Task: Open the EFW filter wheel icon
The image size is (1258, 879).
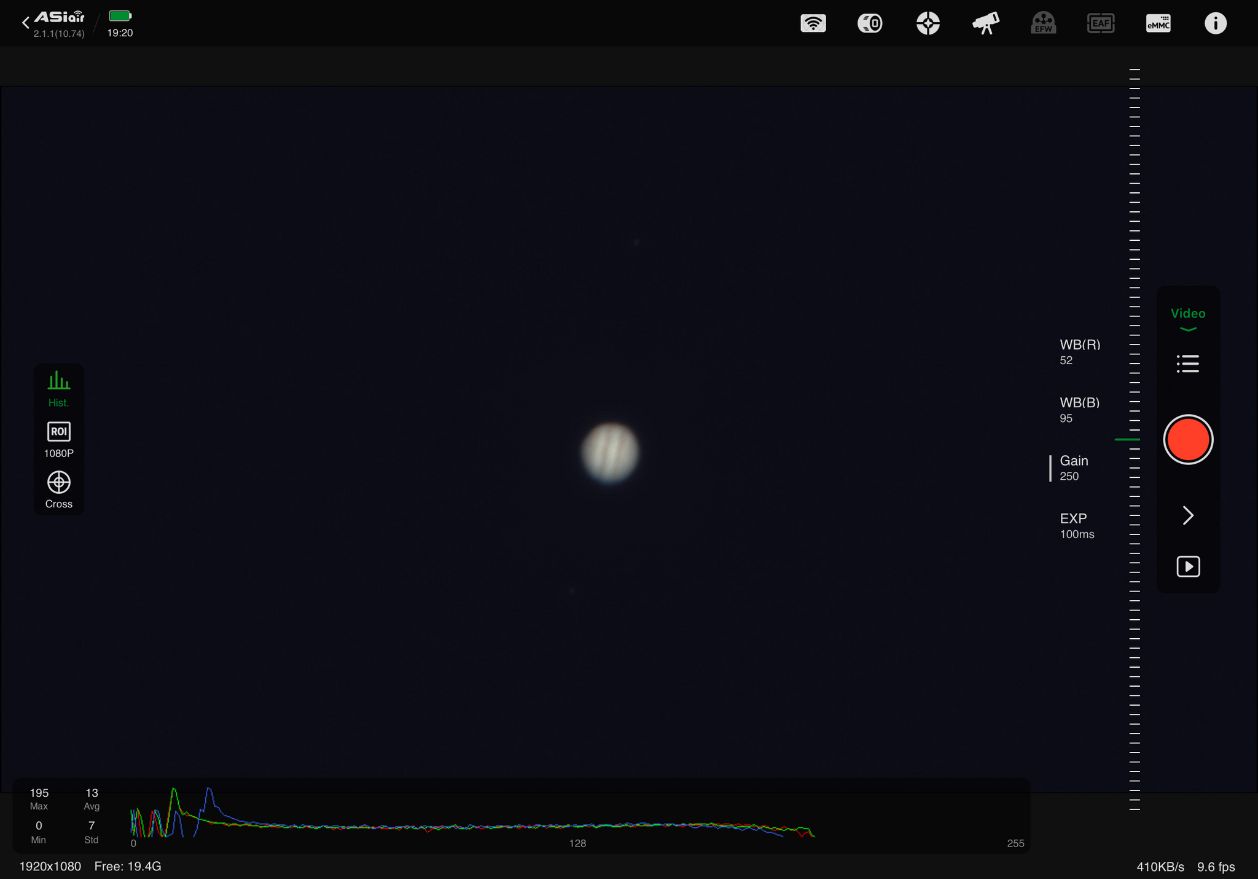Action: click(x=1043, y=24)
